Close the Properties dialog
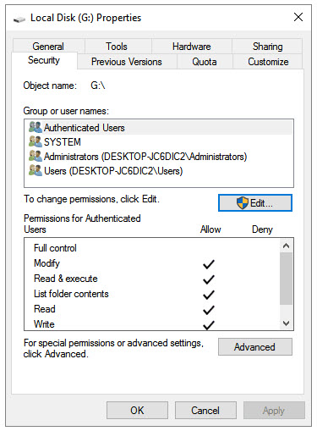The image size is (317, 431). tap(298, 17)
